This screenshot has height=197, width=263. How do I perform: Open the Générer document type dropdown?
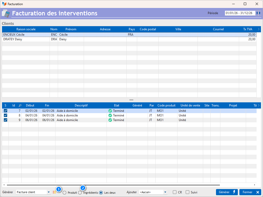tap(49, 192)
